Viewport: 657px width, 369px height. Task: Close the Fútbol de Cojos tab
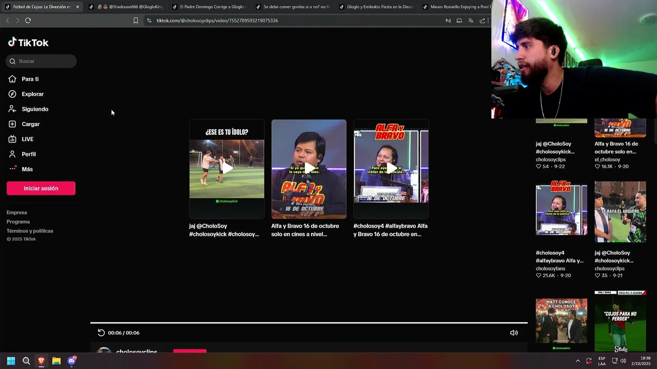coord(78,7)
